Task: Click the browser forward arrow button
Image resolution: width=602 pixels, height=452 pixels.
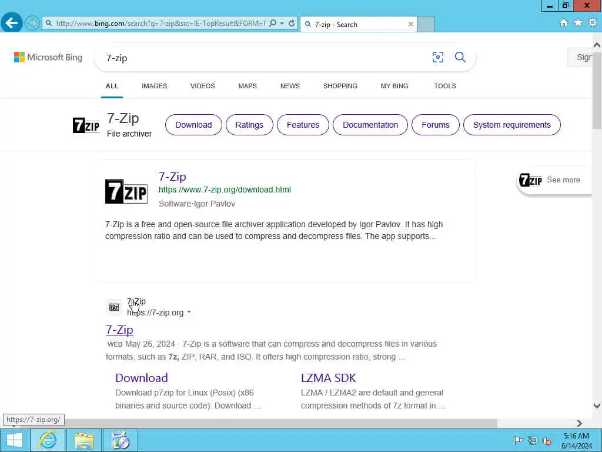Action: click(32, 23)
